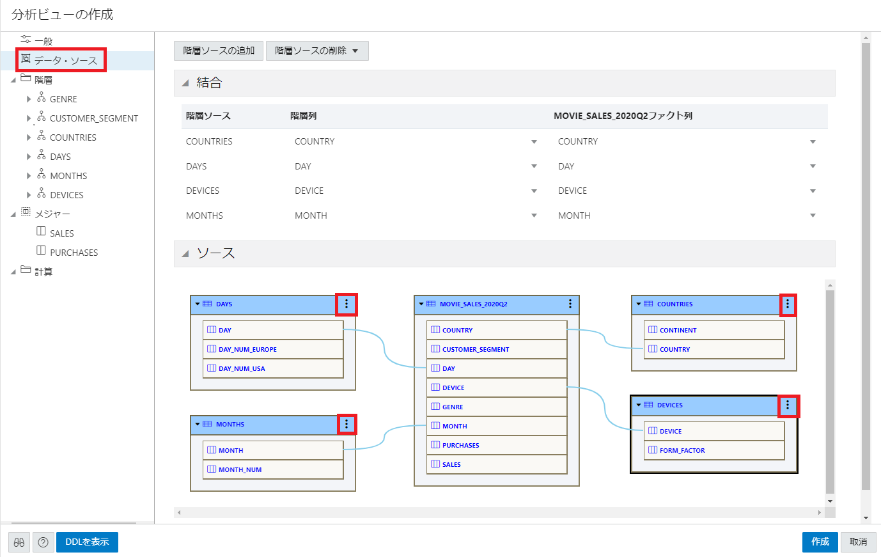The width and height of the screenshot is (881, 557).
Task: Click the 階層ソースの追加 button
Action: click(x=219, y=51)
